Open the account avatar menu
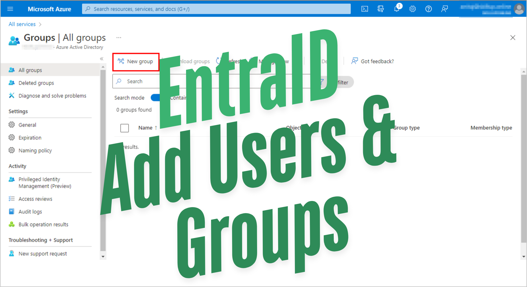The width and height of the screenshot is (527, 287). pyautogui.click(x=519, y=9)
